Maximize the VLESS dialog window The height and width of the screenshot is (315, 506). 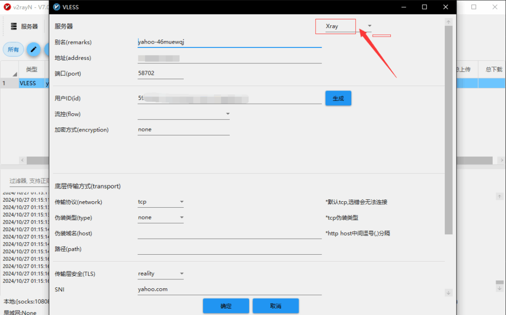[424, 7]
